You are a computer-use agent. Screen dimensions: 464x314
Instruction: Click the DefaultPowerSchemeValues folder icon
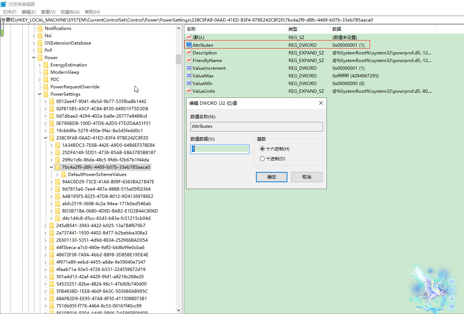(x=64, y=174)
